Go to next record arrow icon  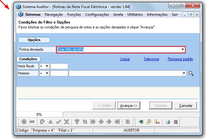(109, 122)
